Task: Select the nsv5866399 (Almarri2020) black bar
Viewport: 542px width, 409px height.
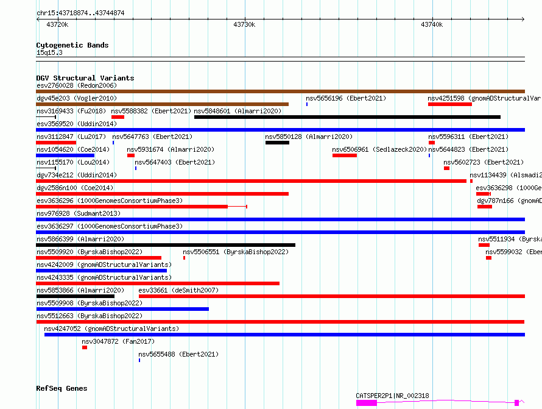Action: coord(166,245)
